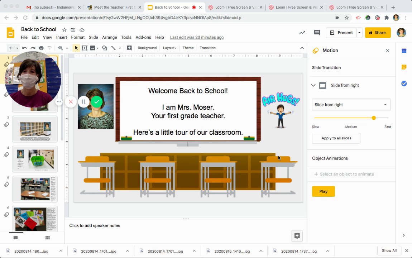Image resolution: width=412 pixels, height=258 pixels.
Task: Select slide 5 thumbnail
Action: tap(35, 189)
